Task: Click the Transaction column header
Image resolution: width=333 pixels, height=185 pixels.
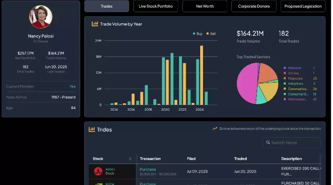Action: click(x=150, y=159)
